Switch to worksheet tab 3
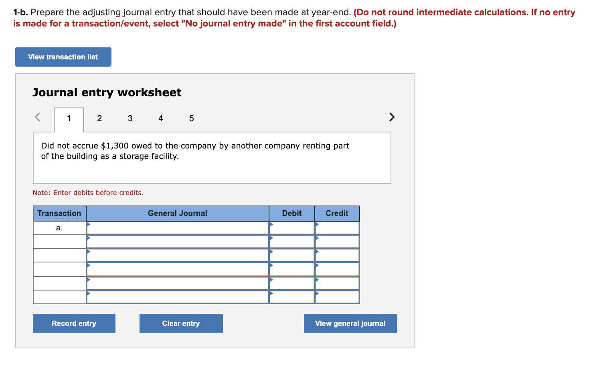This screenshot has height=370, width=595. [130, 118]
